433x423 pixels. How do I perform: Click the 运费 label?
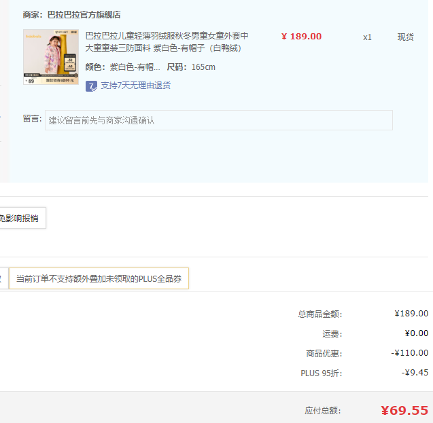click(332, 334)
